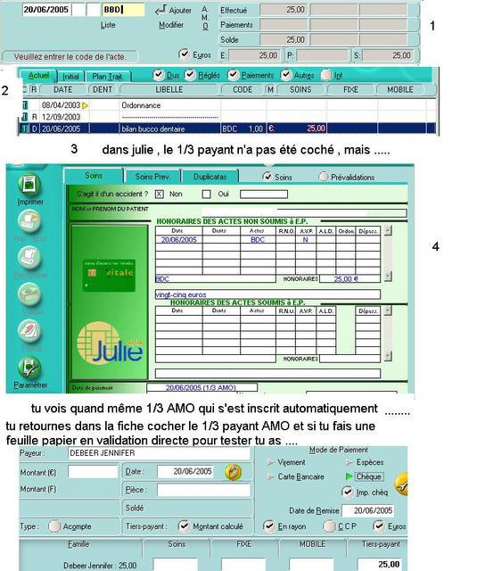477x571 pixels.
Task: Open the Paramétrer settings icon
Action: (x=29, y=368)
